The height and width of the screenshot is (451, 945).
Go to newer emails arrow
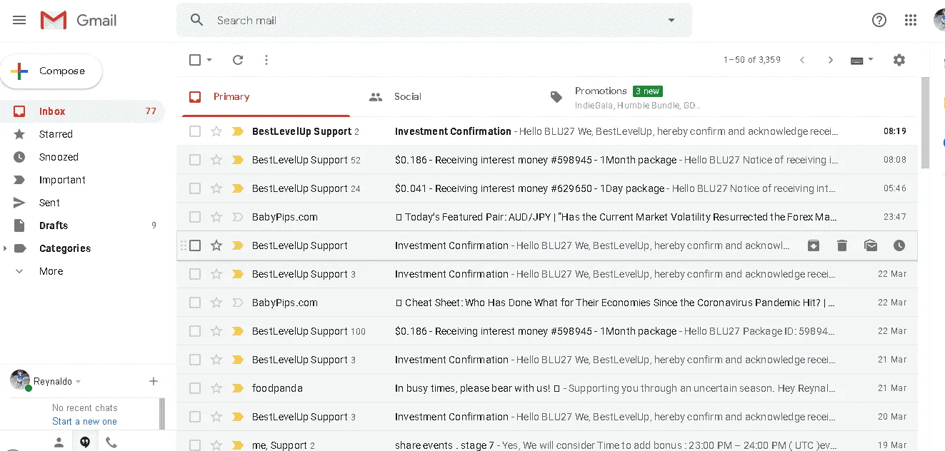coord(802,60)
